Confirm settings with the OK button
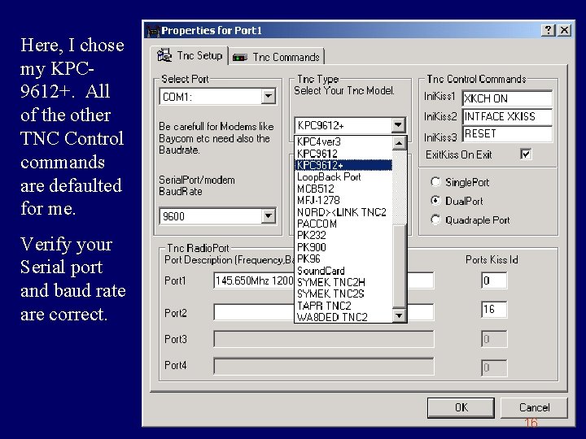This screenshot has width=586, height=439. click(x=461, y=407)
